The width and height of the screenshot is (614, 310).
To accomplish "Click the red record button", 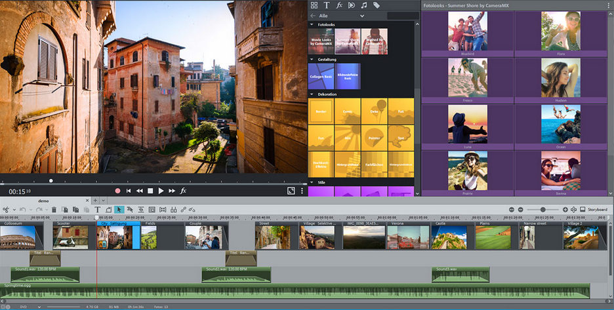I will [x=117, y=191].
